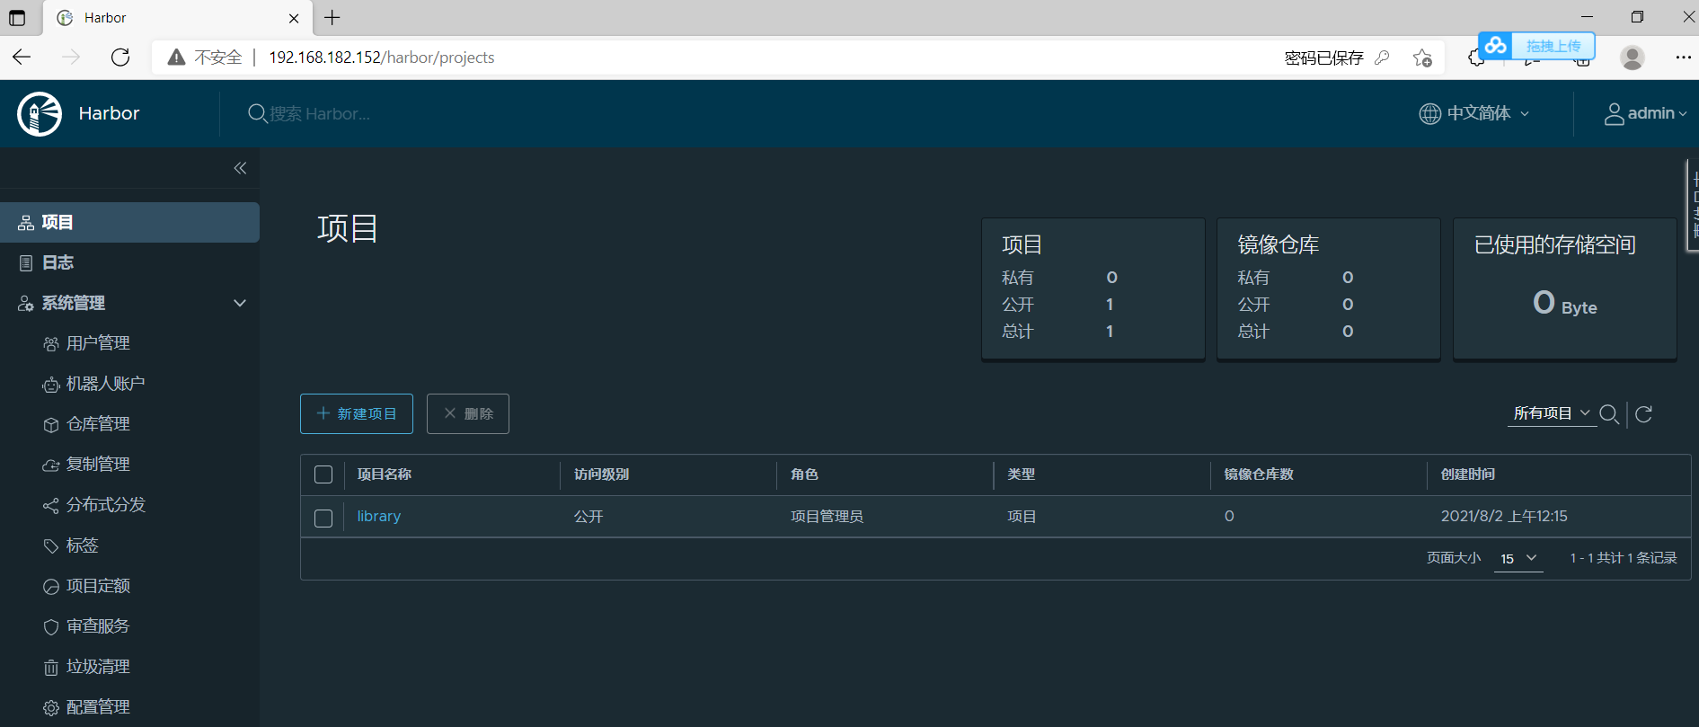Screen dimensions: 1699x727
Task: Click the tab actions icon at top-left
Action: [x=17, y=17]
